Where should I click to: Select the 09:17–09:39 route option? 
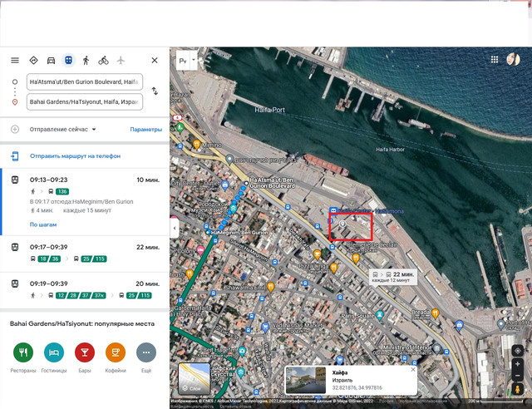[85, 254]
